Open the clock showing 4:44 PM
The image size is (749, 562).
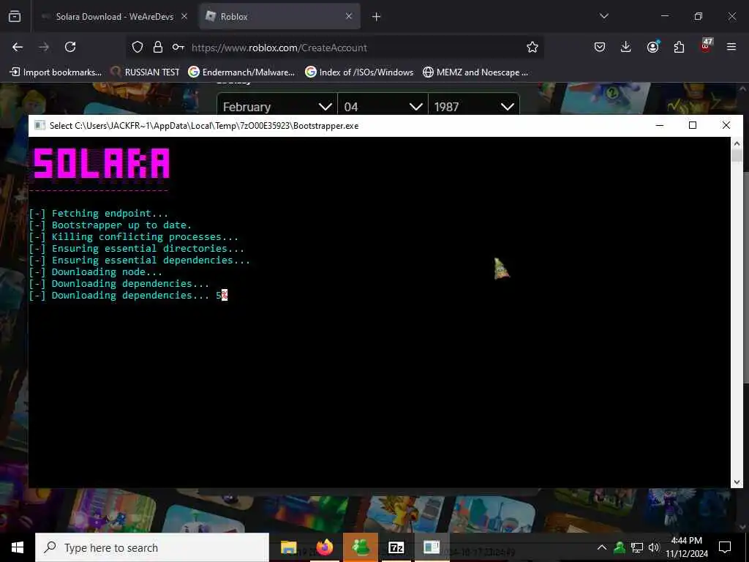pos(687,547)
